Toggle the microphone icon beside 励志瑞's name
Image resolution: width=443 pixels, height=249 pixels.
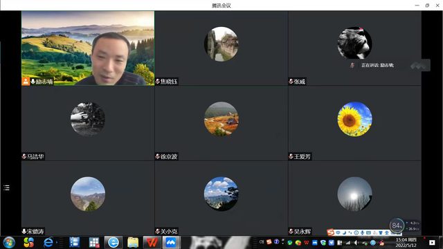33,82
